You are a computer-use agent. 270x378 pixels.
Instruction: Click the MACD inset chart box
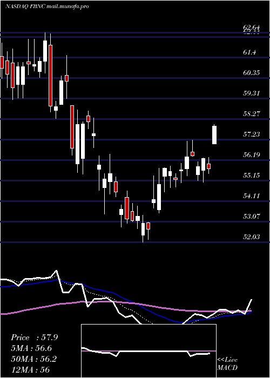click(148, 351)
